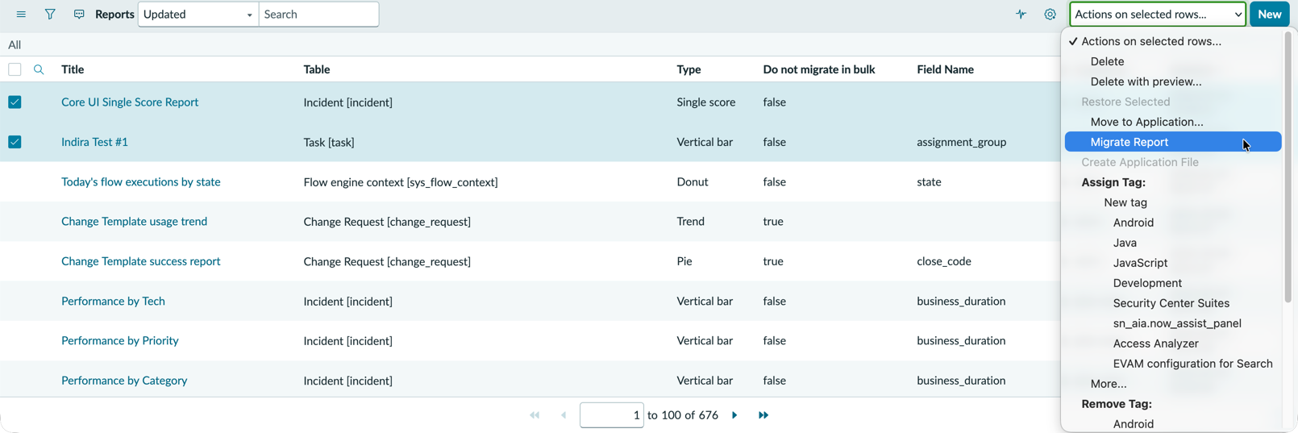Select Migrate Report menu option
The height and width of the screenshot is (433, 1298).
(1173, 142)
